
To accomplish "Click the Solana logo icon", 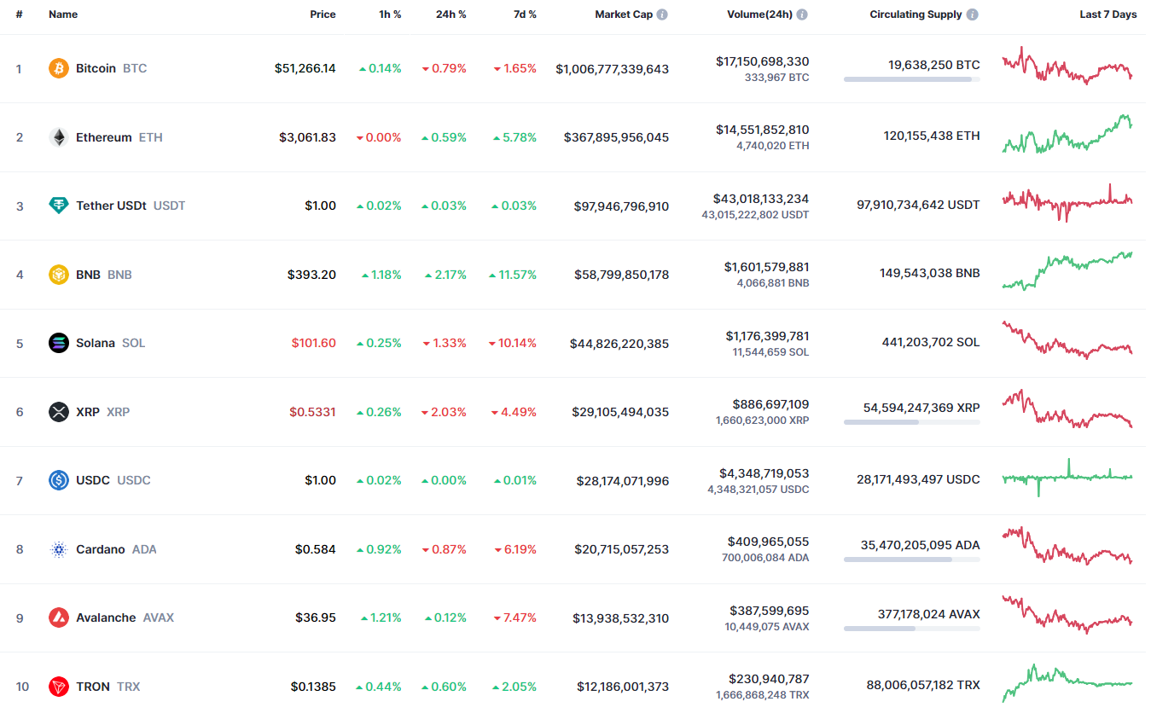I will pos(59,343).
